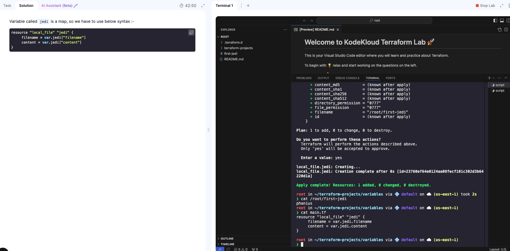510x251 pixels.
Task: Focus the terminal prompt cursor
Action: point(302,244)
